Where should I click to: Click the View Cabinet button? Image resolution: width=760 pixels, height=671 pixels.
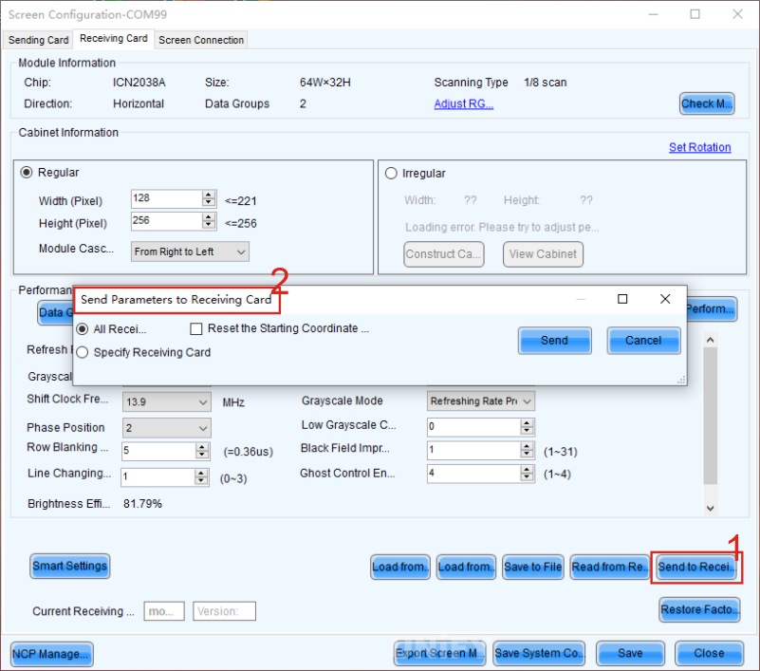[543, 254]
